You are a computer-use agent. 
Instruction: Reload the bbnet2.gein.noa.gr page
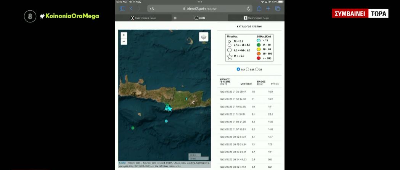pyautogui.click(x=249, y=9)
